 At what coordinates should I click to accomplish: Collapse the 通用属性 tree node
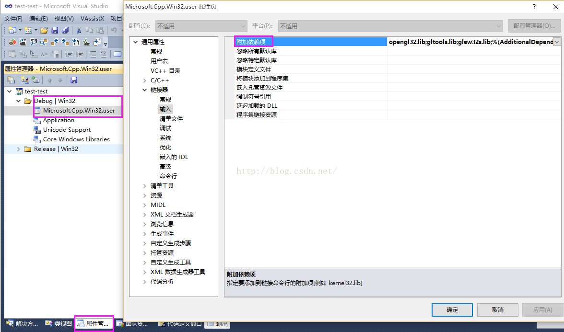click(136, 42)
